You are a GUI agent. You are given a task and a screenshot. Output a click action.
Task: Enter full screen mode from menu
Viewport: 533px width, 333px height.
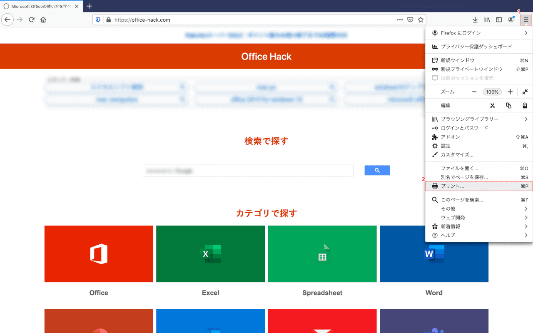[525, 92]
